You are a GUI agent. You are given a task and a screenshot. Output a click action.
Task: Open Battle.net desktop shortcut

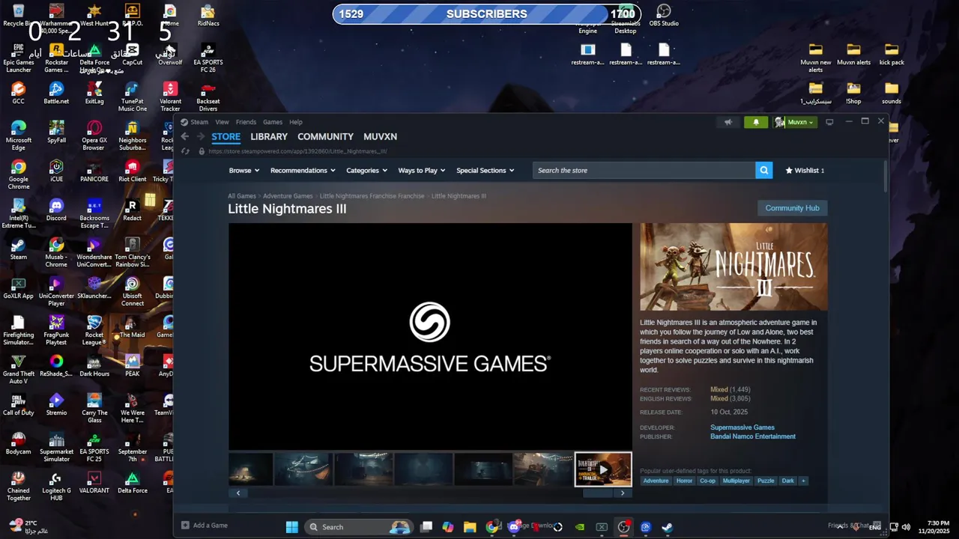tap(56, 93)
